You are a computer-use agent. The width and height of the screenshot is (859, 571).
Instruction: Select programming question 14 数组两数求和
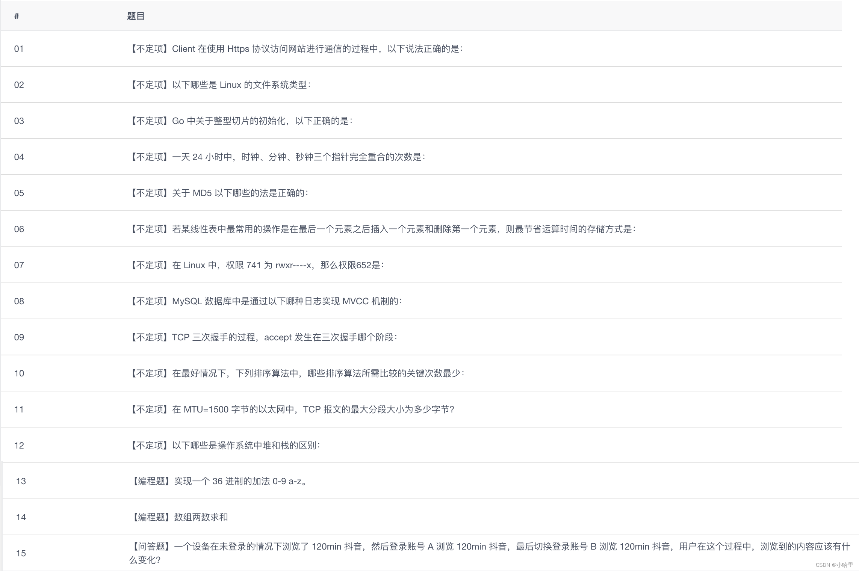180,517
